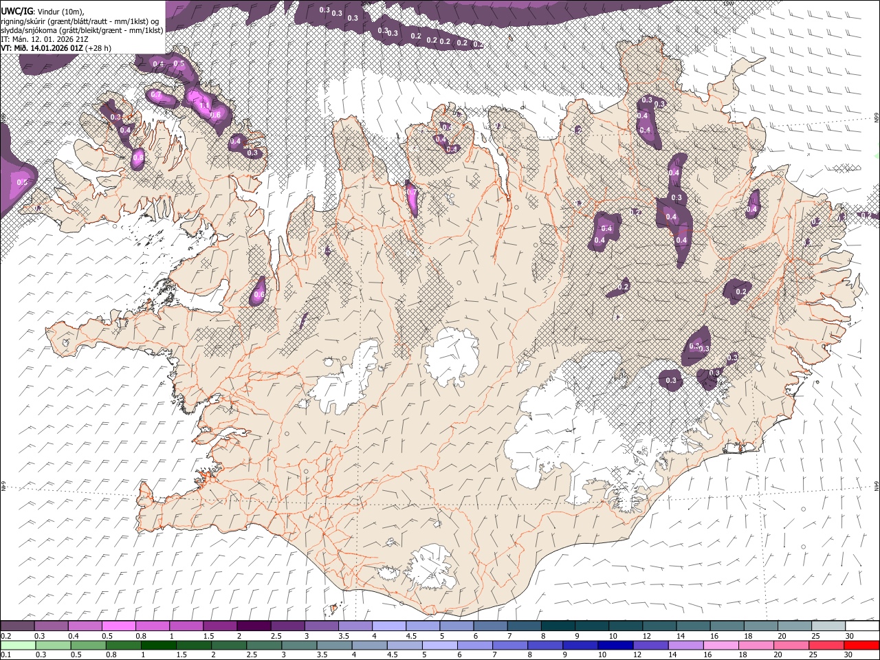Pick the 2–2.5 lower-row rain swatch
This screenshot has width=880, height=660.
228,645
